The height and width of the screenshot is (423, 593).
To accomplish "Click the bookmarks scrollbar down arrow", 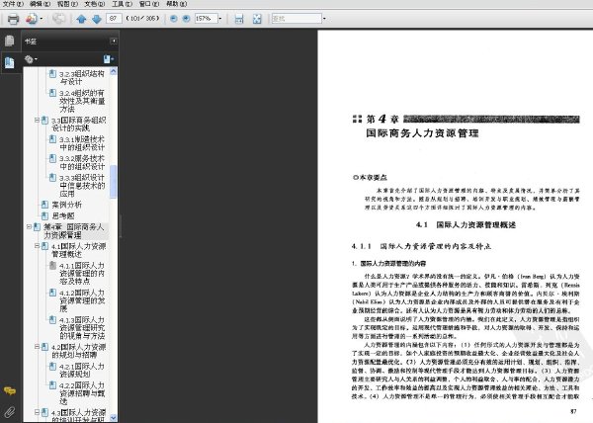I will [113, 418].
